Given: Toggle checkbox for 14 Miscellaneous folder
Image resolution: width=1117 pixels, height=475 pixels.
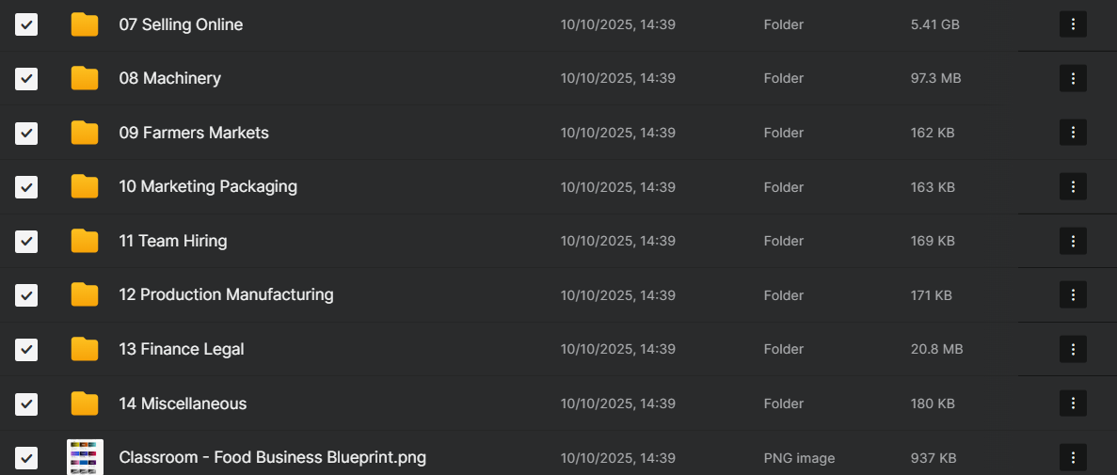Looking at the screenshot, I should [26, 404].
